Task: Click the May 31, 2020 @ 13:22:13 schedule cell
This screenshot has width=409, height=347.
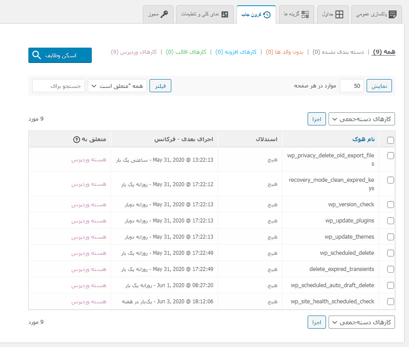Action: click(x=165, y=160)
